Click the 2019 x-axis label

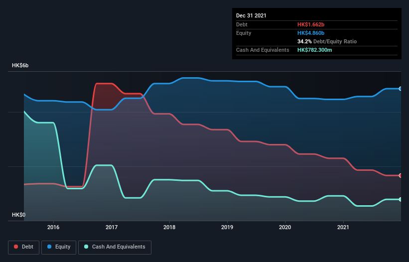(227, 227)
